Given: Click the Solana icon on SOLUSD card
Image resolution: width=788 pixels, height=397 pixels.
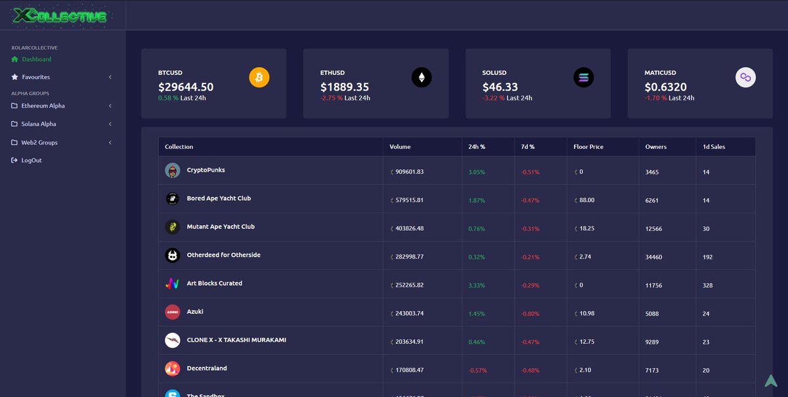Looking at the screenshot, I should point(583,77).
